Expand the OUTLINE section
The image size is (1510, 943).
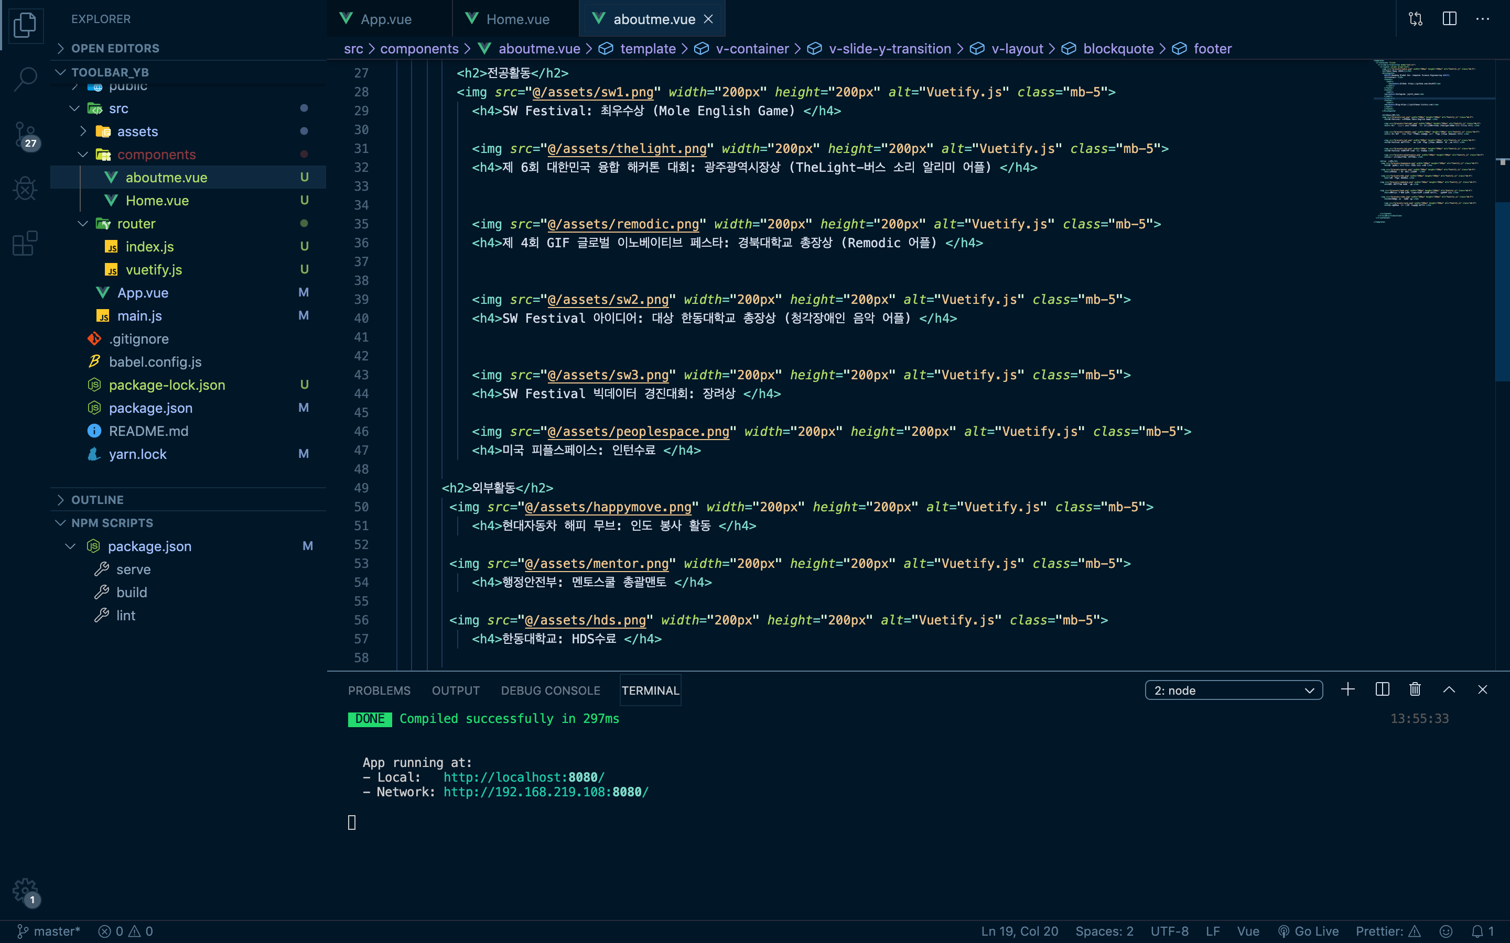pos(98,500)
